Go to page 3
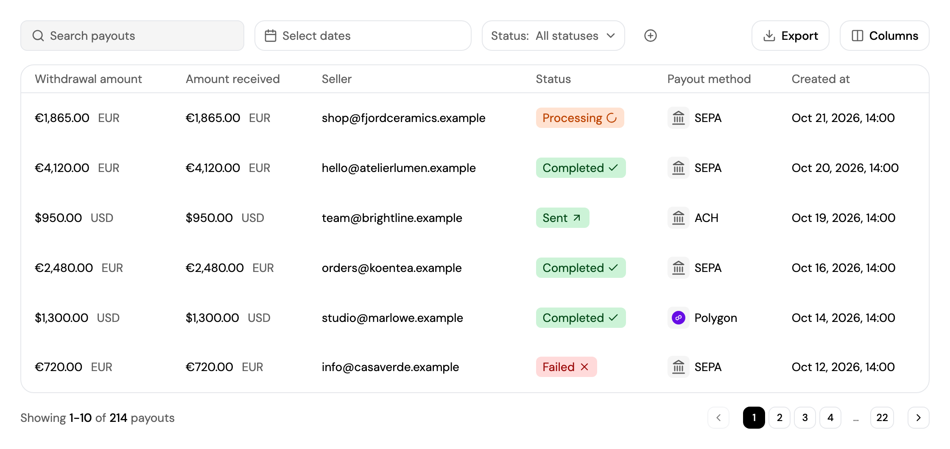950x449 pixels. click(805, 418)
